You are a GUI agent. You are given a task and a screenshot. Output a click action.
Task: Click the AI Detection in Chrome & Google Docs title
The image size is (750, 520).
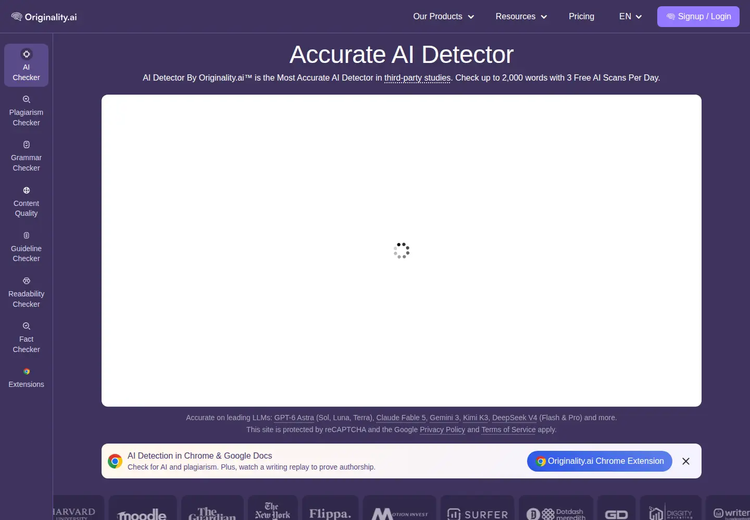pos(200,456)
